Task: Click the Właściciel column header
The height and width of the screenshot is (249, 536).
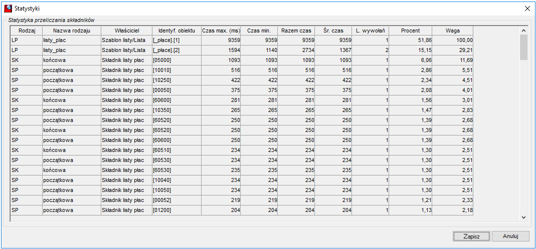Action: pyautogui.click(x=126, y=30)
